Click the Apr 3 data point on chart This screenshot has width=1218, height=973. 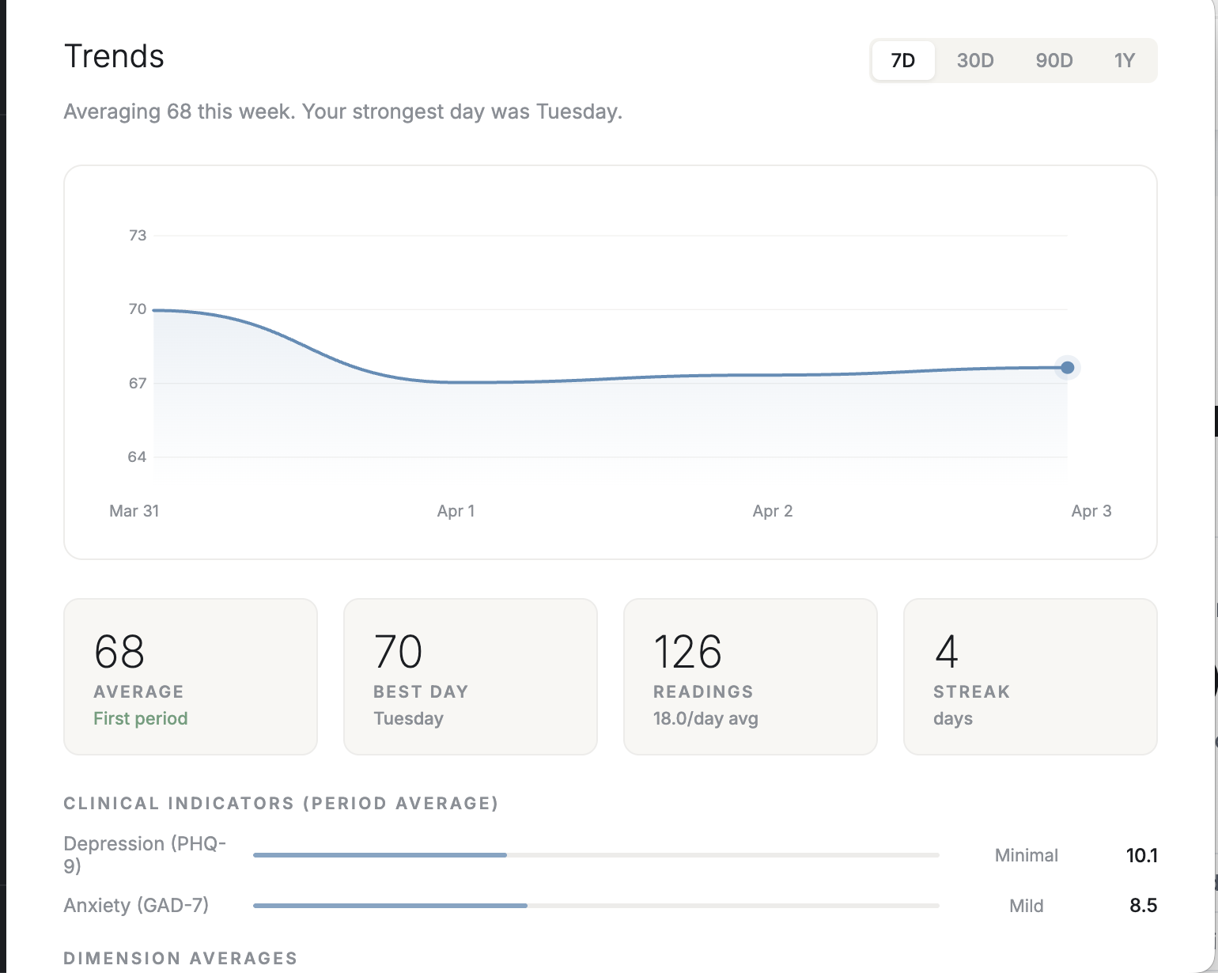1068,368
